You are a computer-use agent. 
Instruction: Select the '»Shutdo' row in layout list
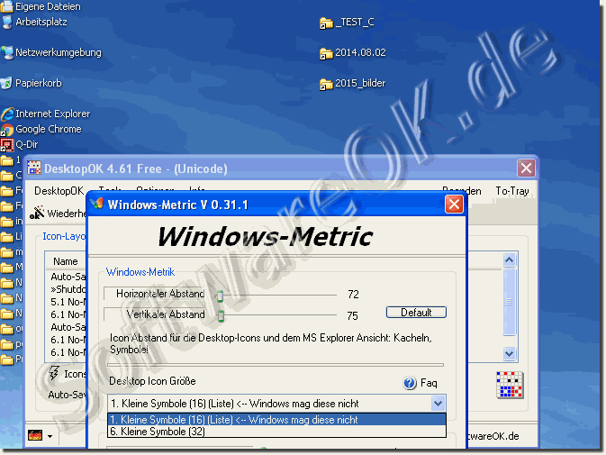pos(68,289)
